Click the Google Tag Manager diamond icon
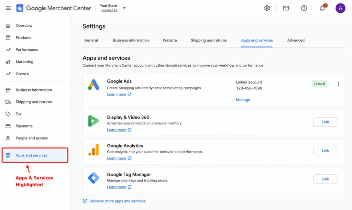 (93, 178)
